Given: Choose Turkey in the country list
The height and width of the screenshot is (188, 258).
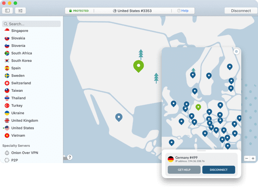Looking at the screenshot, I should coord(17,106).
